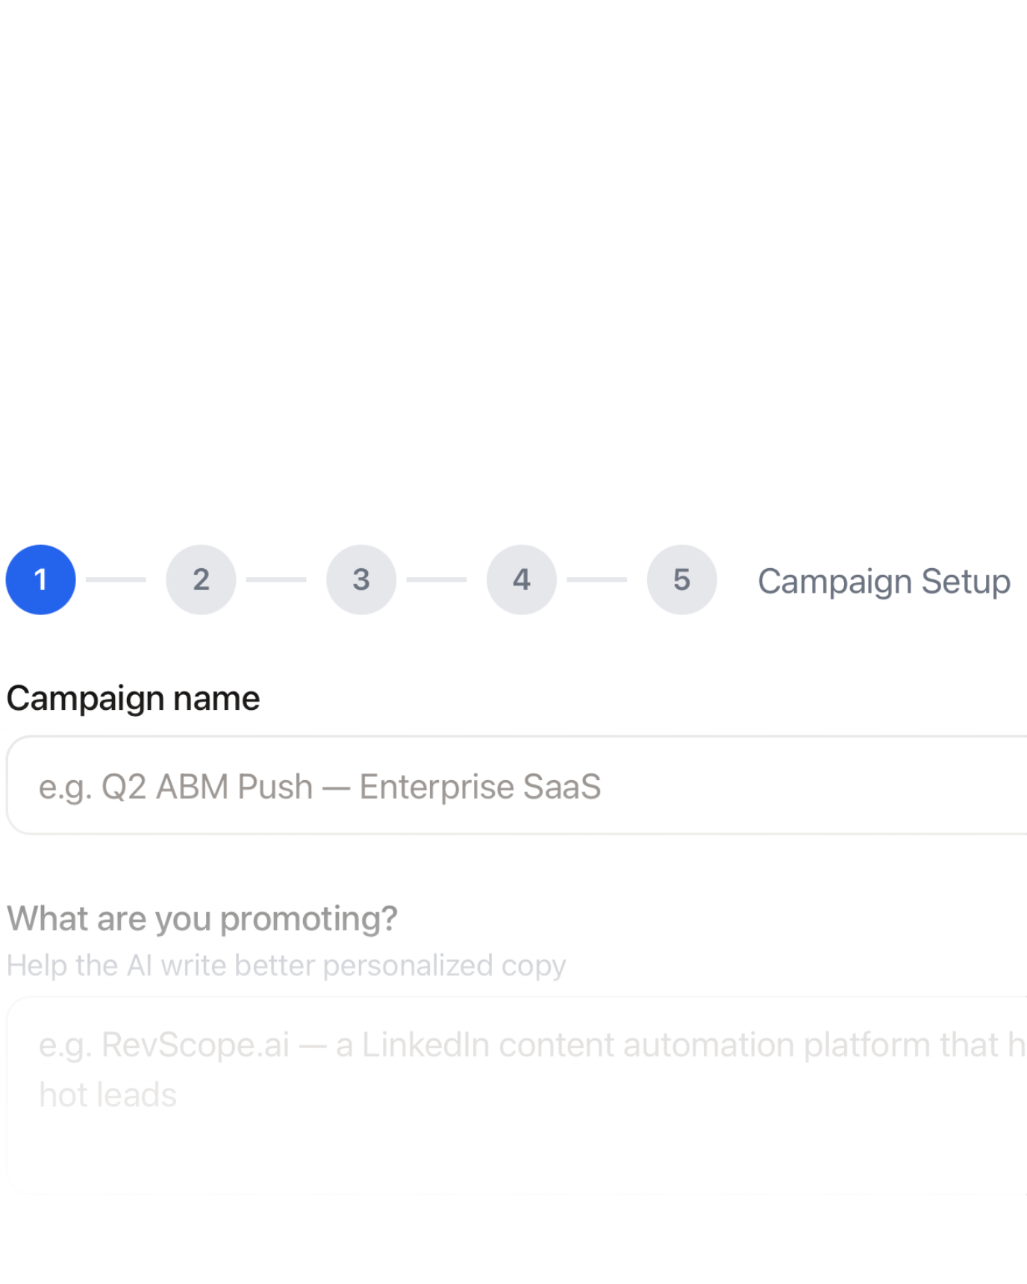Click the blue highlighted step circle
This screenshot has height=1284, width=1027.
click(41, 580)
